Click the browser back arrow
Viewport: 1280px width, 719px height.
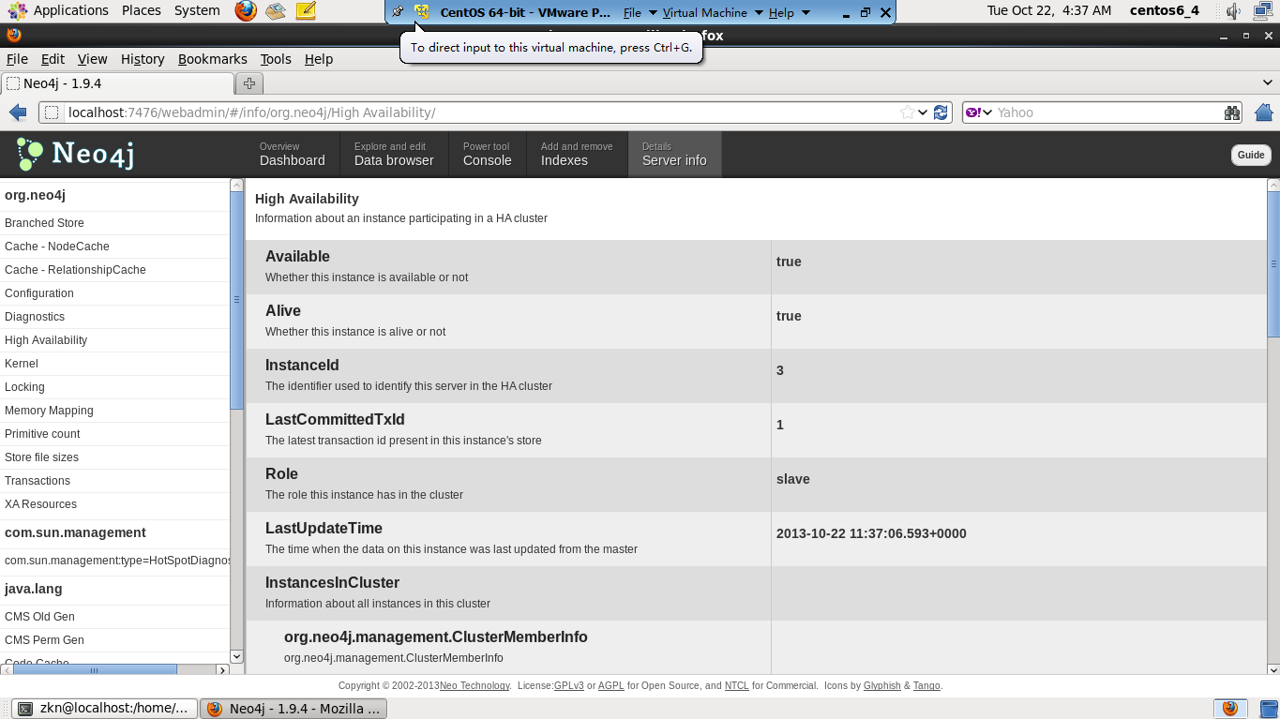pyautogui.click(x=18, y=112)
